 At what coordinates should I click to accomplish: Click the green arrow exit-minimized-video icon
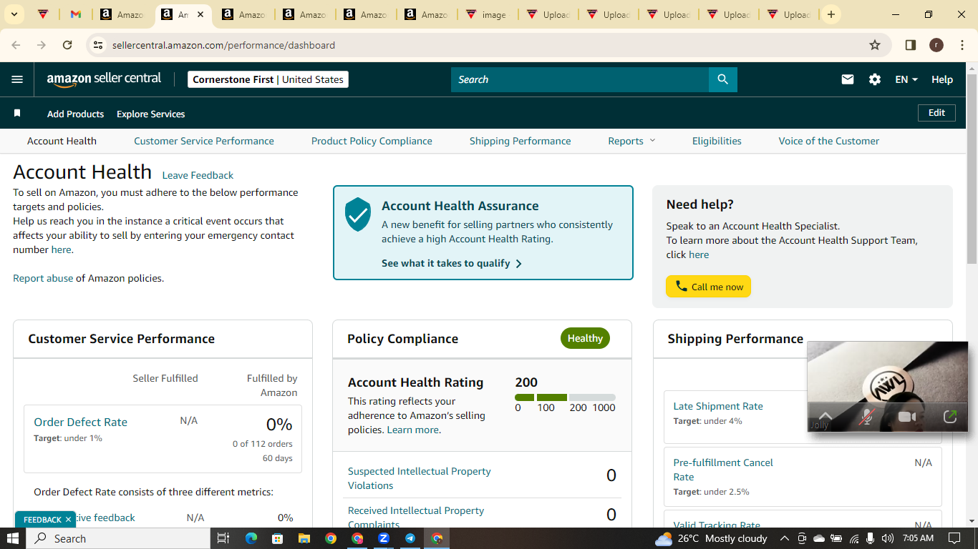(x=950, y=417)
